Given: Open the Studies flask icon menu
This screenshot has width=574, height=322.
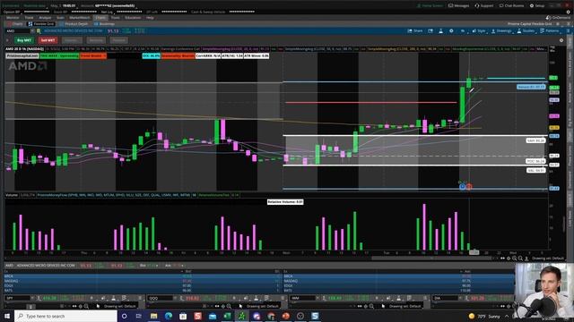Looking at the screenshot, I should (x=440, y=31).
